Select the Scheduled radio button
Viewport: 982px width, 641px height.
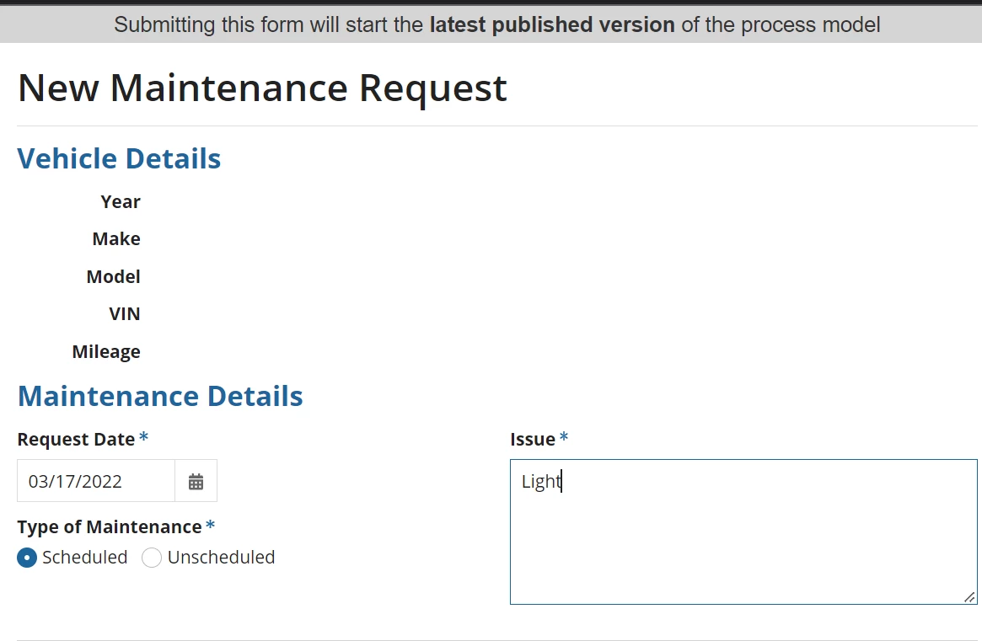27,557
